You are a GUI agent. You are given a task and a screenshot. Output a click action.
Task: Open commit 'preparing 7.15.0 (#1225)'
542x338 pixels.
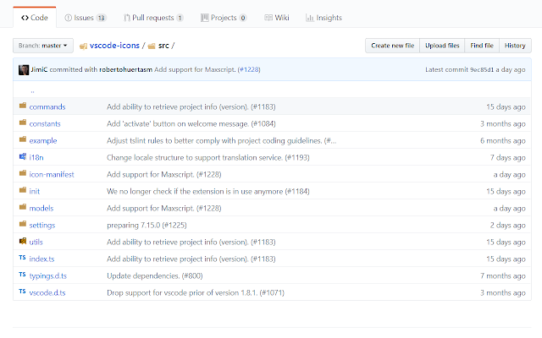click(x=147, y=226)
